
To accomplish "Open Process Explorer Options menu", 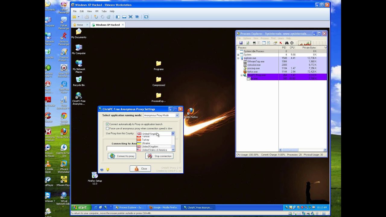I will 247,38.
